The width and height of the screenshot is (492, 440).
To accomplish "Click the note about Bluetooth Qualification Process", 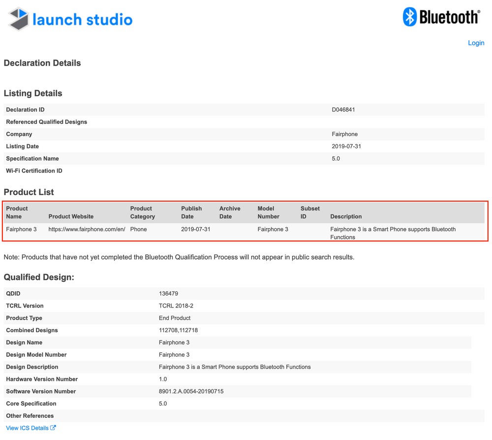I will 179,257.
